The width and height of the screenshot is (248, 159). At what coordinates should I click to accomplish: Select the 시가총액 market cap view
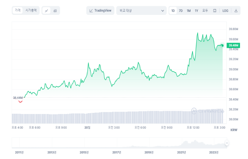[x=31, y=10]
